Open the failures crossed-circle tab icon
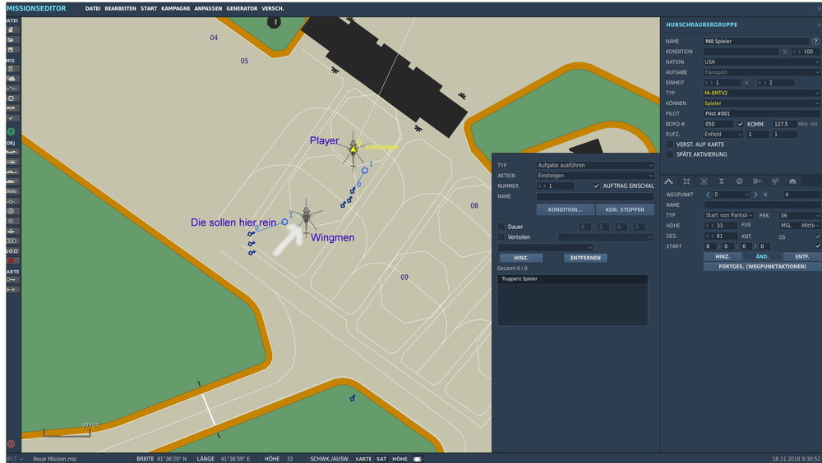The height and width of the screenshot is (463, 822). coord(739,181)
